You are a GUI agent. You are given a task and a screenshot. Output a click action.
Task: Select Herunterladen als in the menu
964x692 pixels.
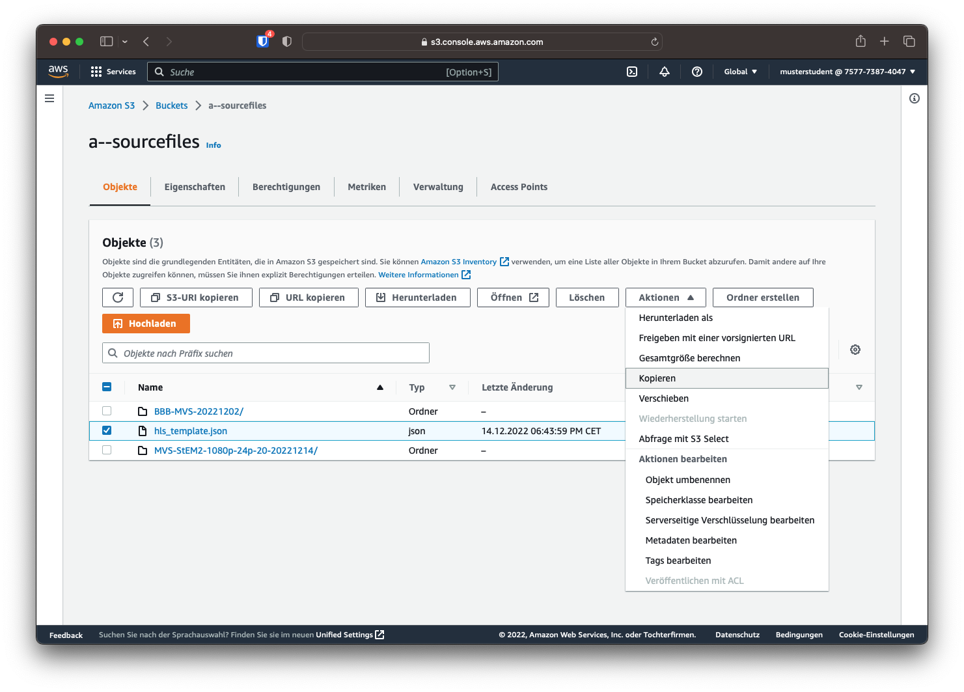coord(726,318)
